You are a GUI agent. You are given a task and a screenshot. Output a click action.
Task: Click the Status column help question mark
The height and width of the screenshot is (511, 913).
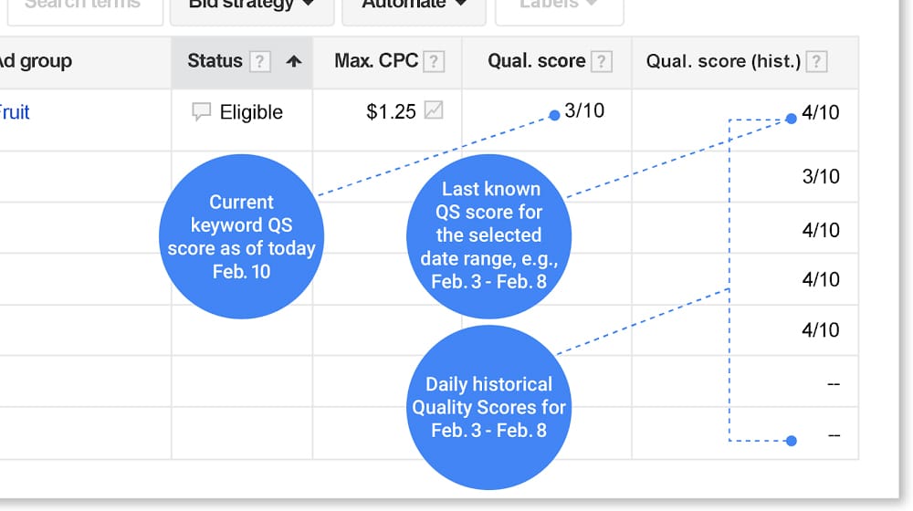tap(259, 61)
